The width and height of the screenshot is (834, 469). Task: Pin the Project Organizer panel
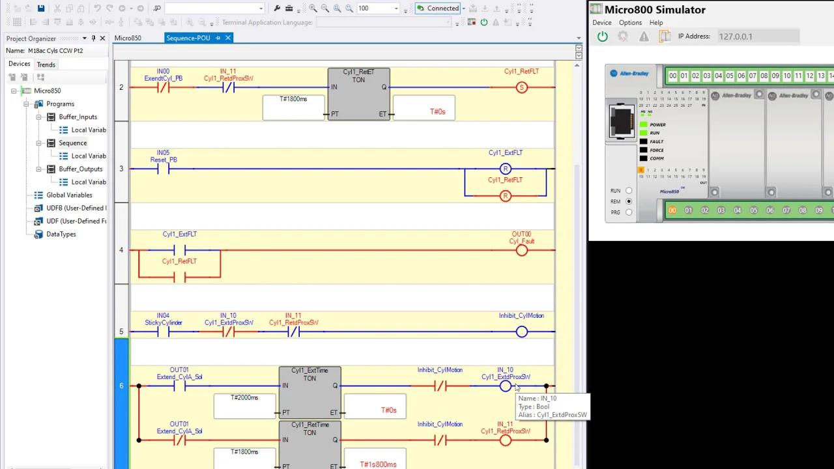93,38
